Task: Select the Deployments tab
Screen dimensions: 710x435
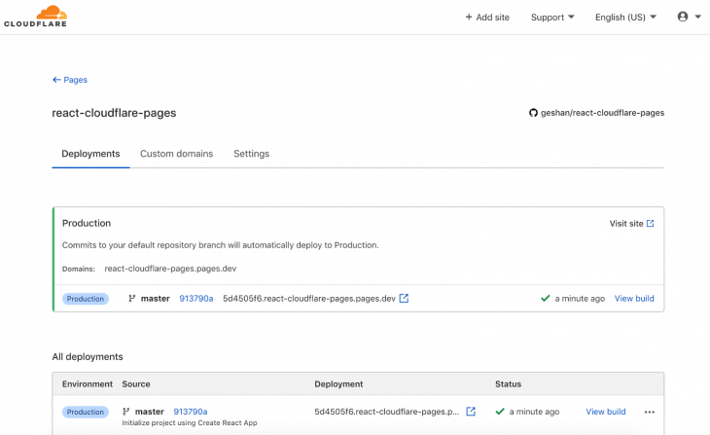Action: 90,154
